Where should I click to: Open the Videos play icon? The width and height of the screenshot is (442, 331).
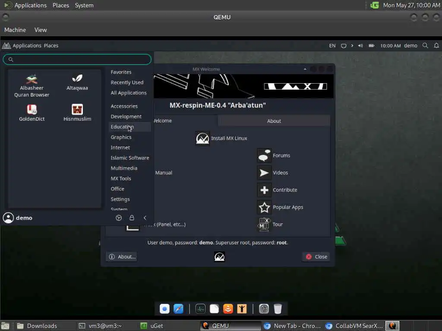264,172
